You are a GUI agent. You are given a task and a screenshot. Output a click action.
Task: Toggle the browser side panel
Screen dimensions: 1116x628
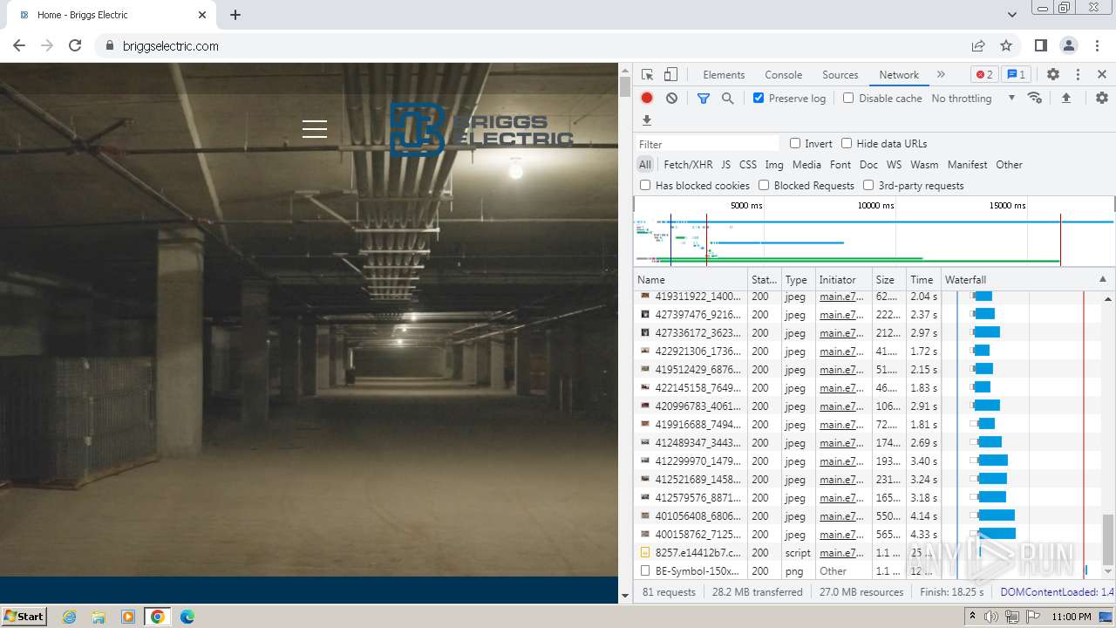1041,45
